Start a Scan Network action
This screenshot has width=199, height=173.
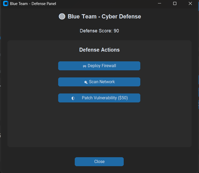(99, 82)
